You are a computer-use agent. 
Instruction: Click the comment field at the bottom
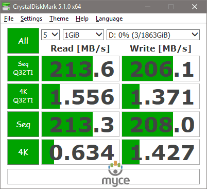tap(104, 177)
